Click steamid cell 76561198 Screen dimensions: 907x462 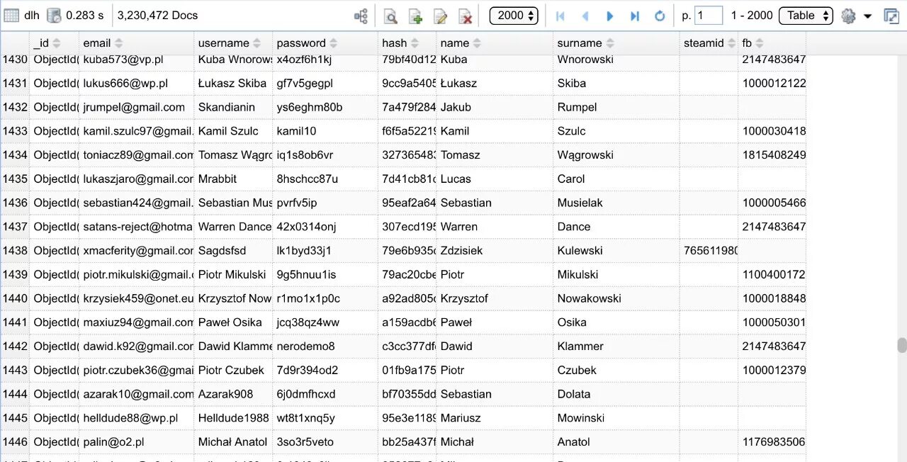coord(709,251)
